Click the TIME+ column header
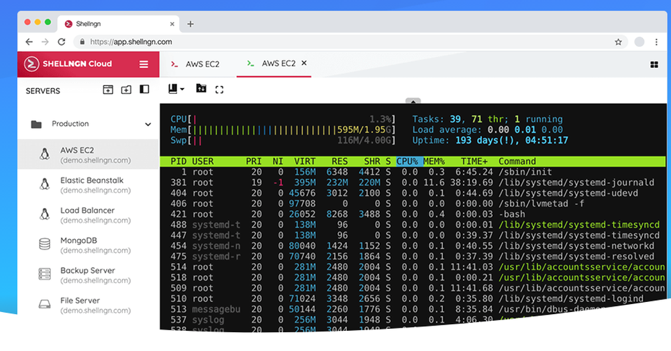The height and width of the screenshot is (351, 671). [474, 161]
